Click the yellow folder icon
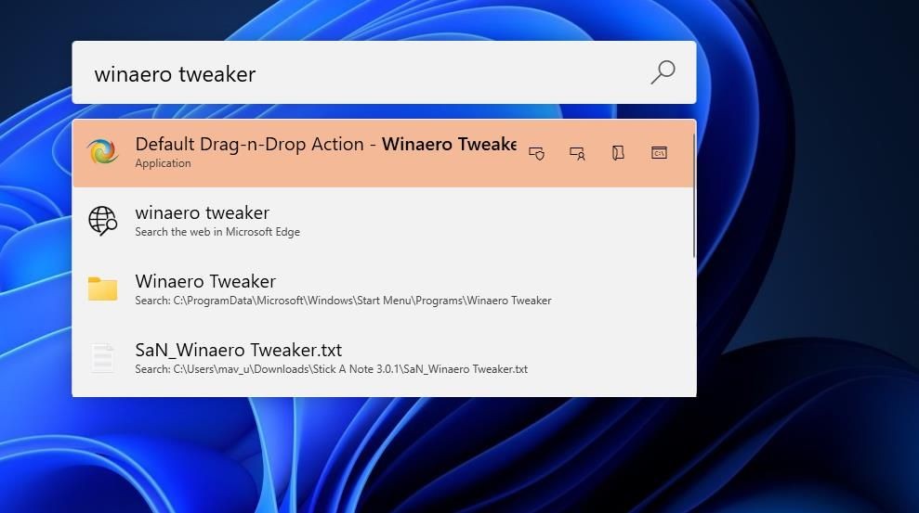This screenshot has width=919, height=513. 102,289
